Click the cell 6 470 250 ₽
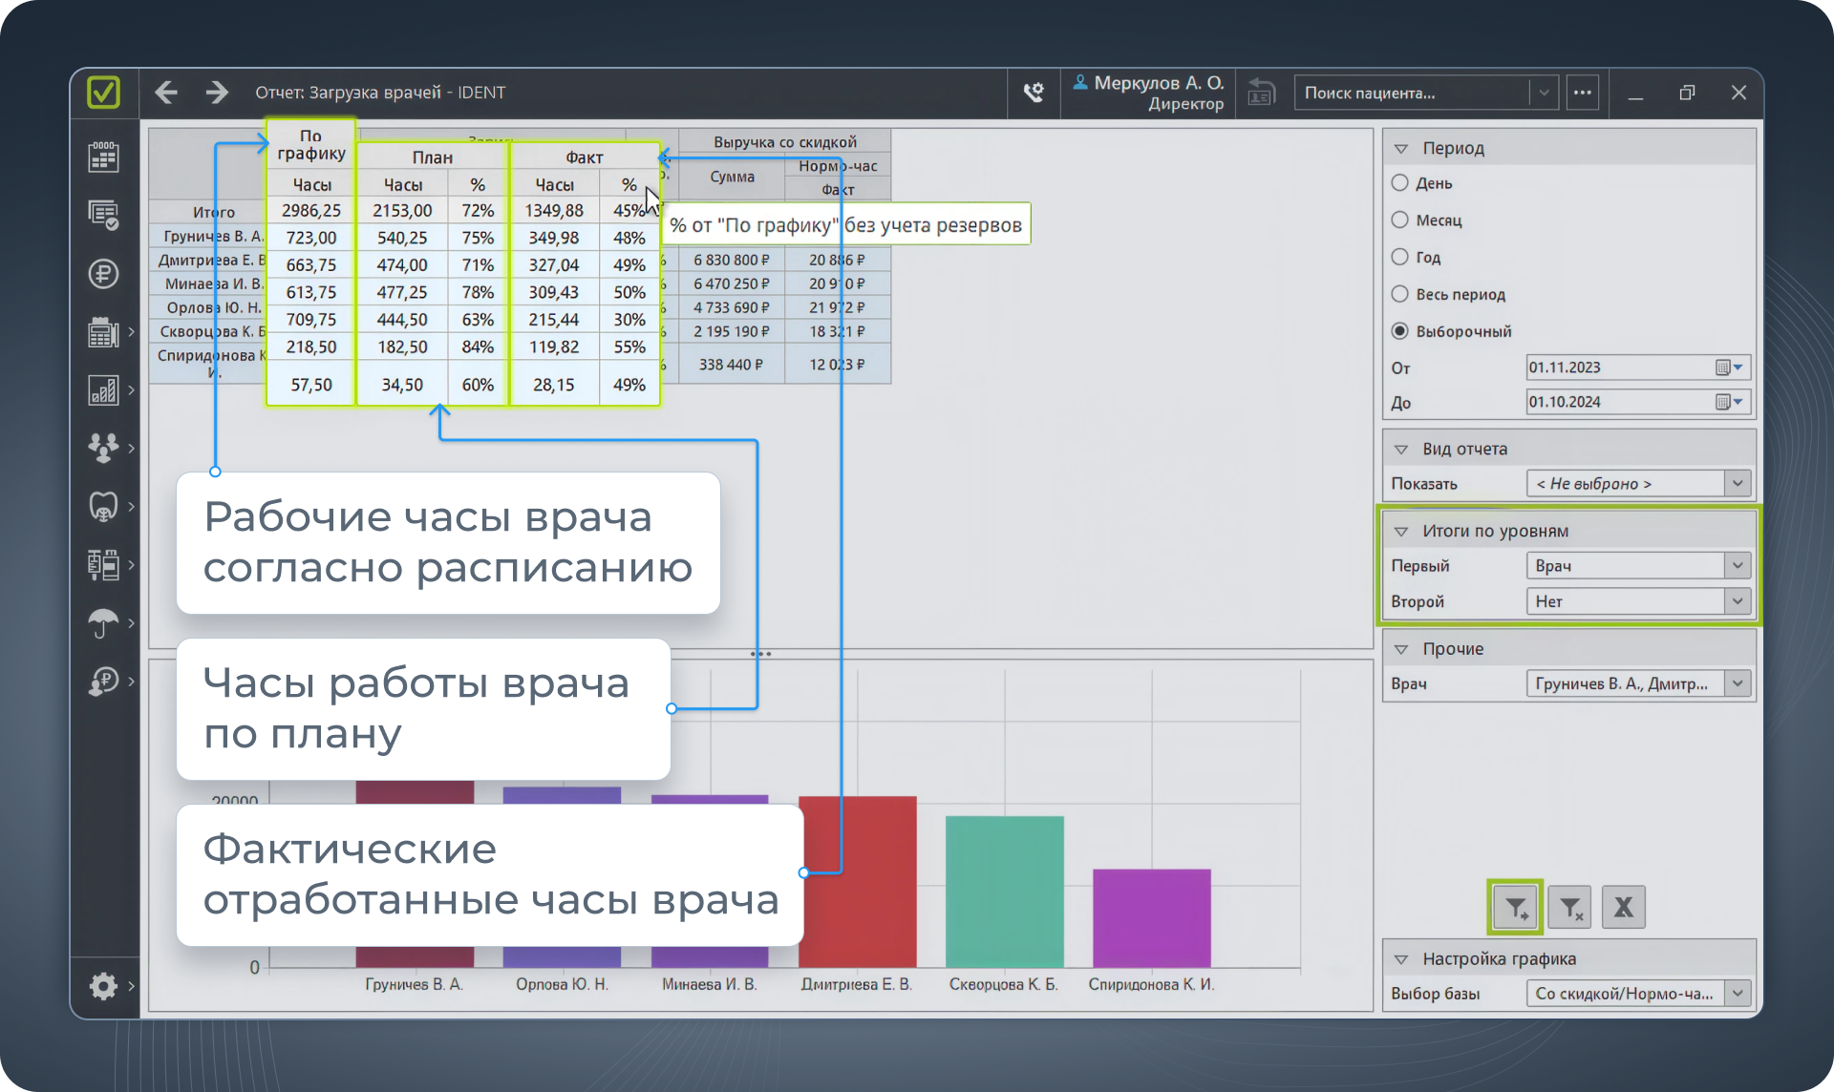1834x1092 pixels. pos(732,283)
